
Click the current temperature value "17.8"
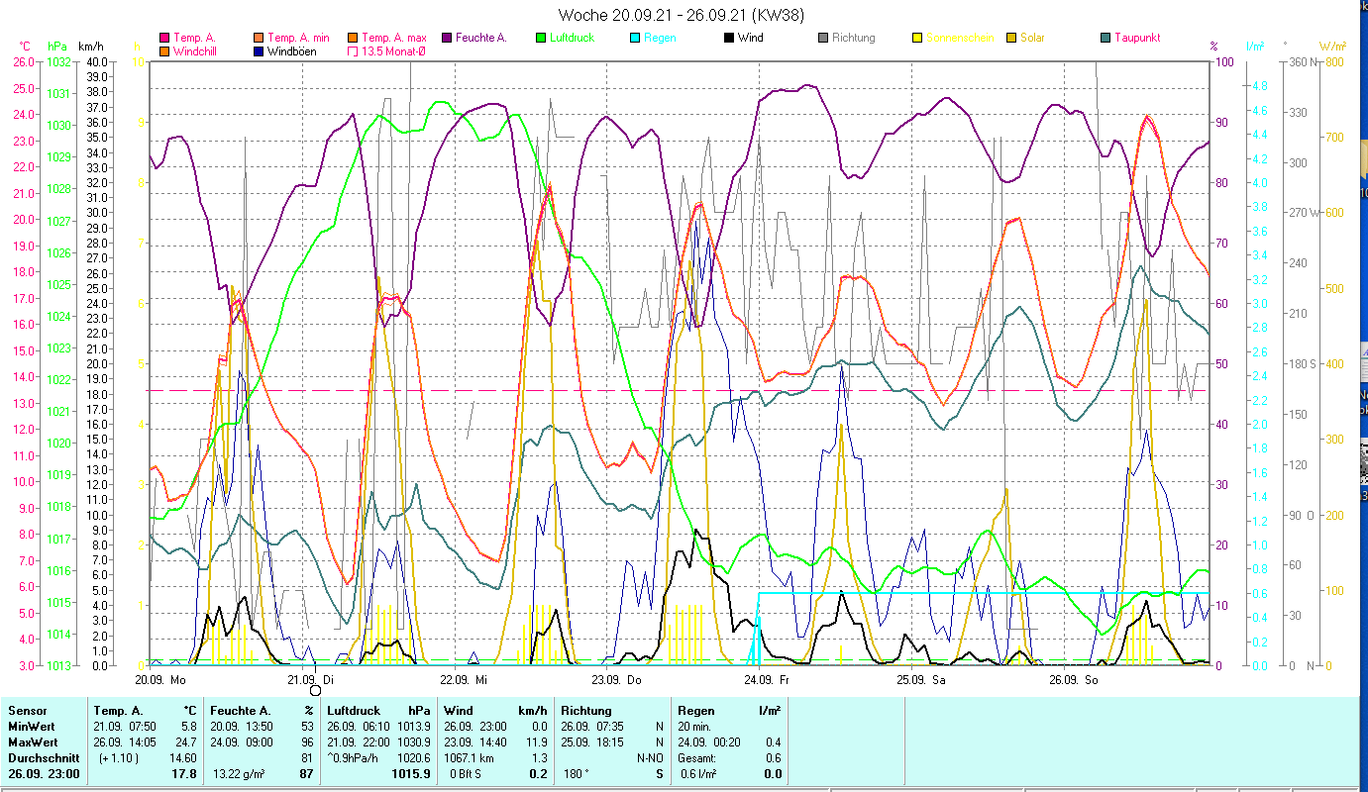coord(185,774)
